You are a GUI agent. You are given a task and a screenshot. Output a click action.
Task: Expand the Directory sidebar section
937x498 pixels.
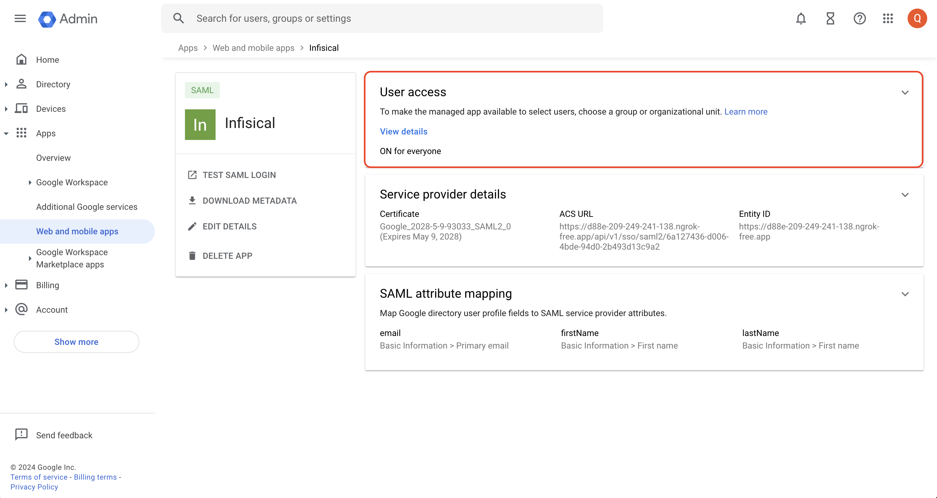click(6, 85)
